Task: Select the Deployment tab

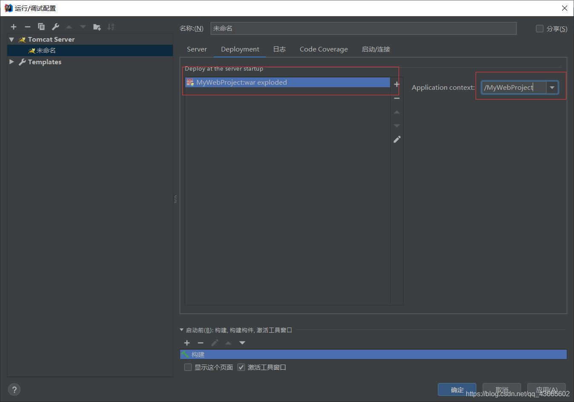Action: [x=240, y=49]
